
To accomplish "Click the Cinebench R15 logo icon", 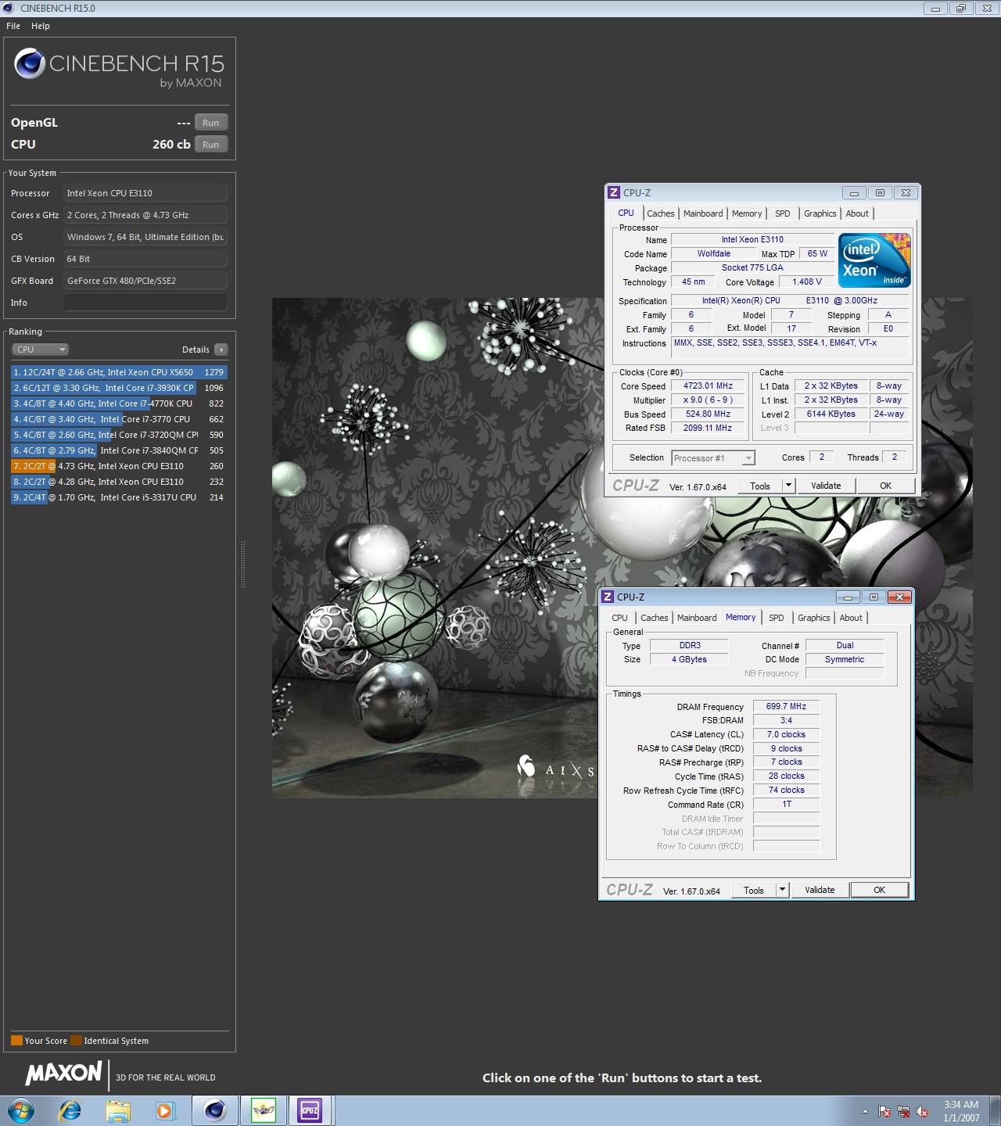I will [x=30, y=64].
